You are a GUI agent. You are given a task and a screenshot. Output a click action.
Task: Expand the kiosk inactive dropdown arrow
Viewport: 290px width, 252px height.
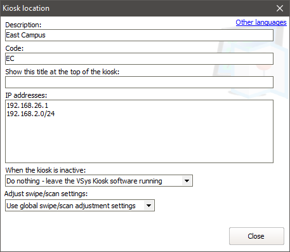click(187, 181)
